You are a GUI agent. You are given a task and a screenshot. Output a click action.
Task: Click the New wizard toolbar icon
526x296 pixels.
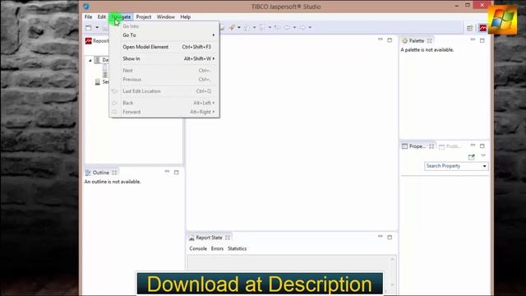pyautogui.click(x=89, y=28)
